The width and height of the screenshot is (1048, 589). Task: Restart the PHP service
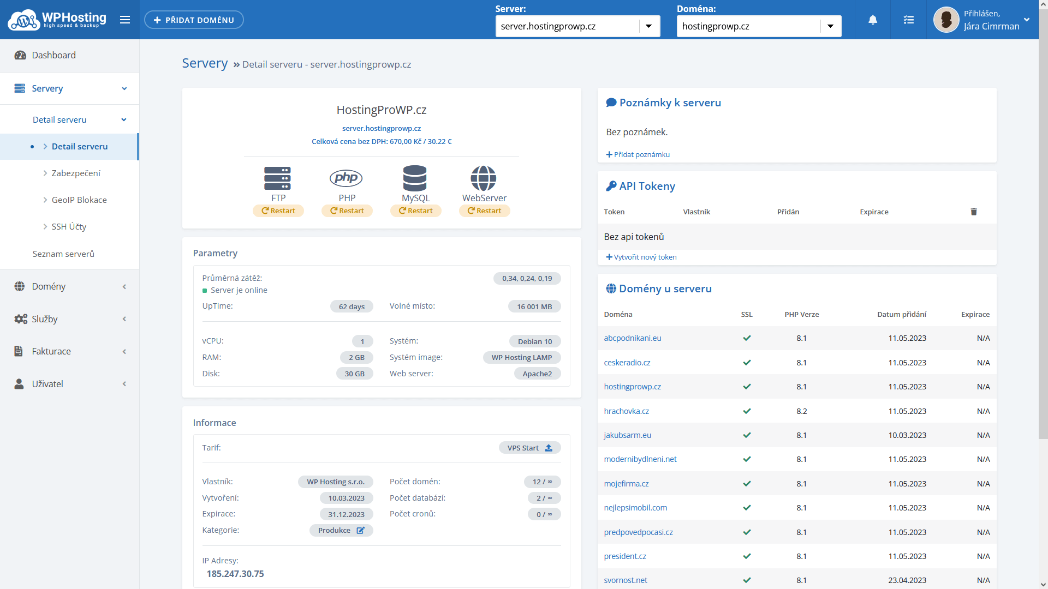[347, 211]
